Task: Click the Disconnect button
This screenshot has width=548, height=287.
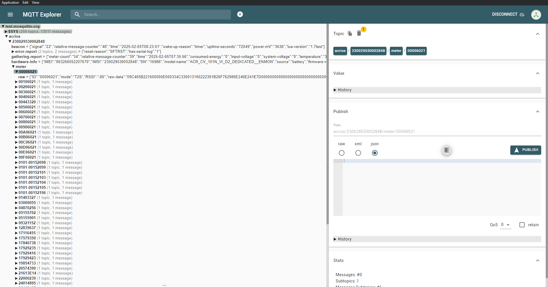Action: pyautogui.click(x=508, y=15)
